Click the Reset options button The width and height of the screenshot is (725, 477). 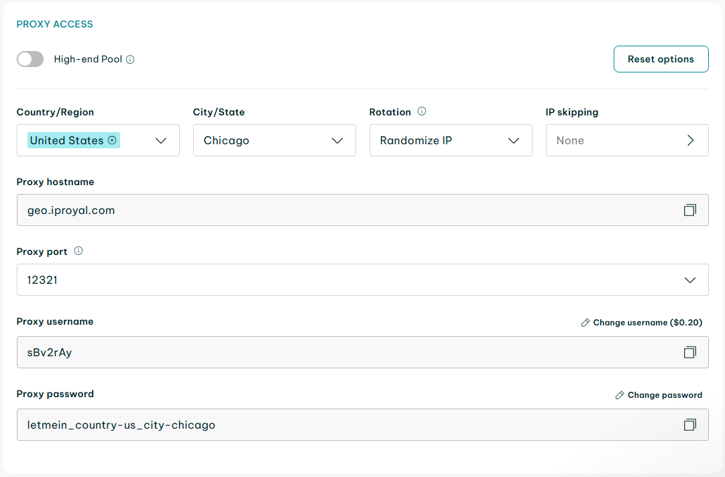[x=661, y=59]
